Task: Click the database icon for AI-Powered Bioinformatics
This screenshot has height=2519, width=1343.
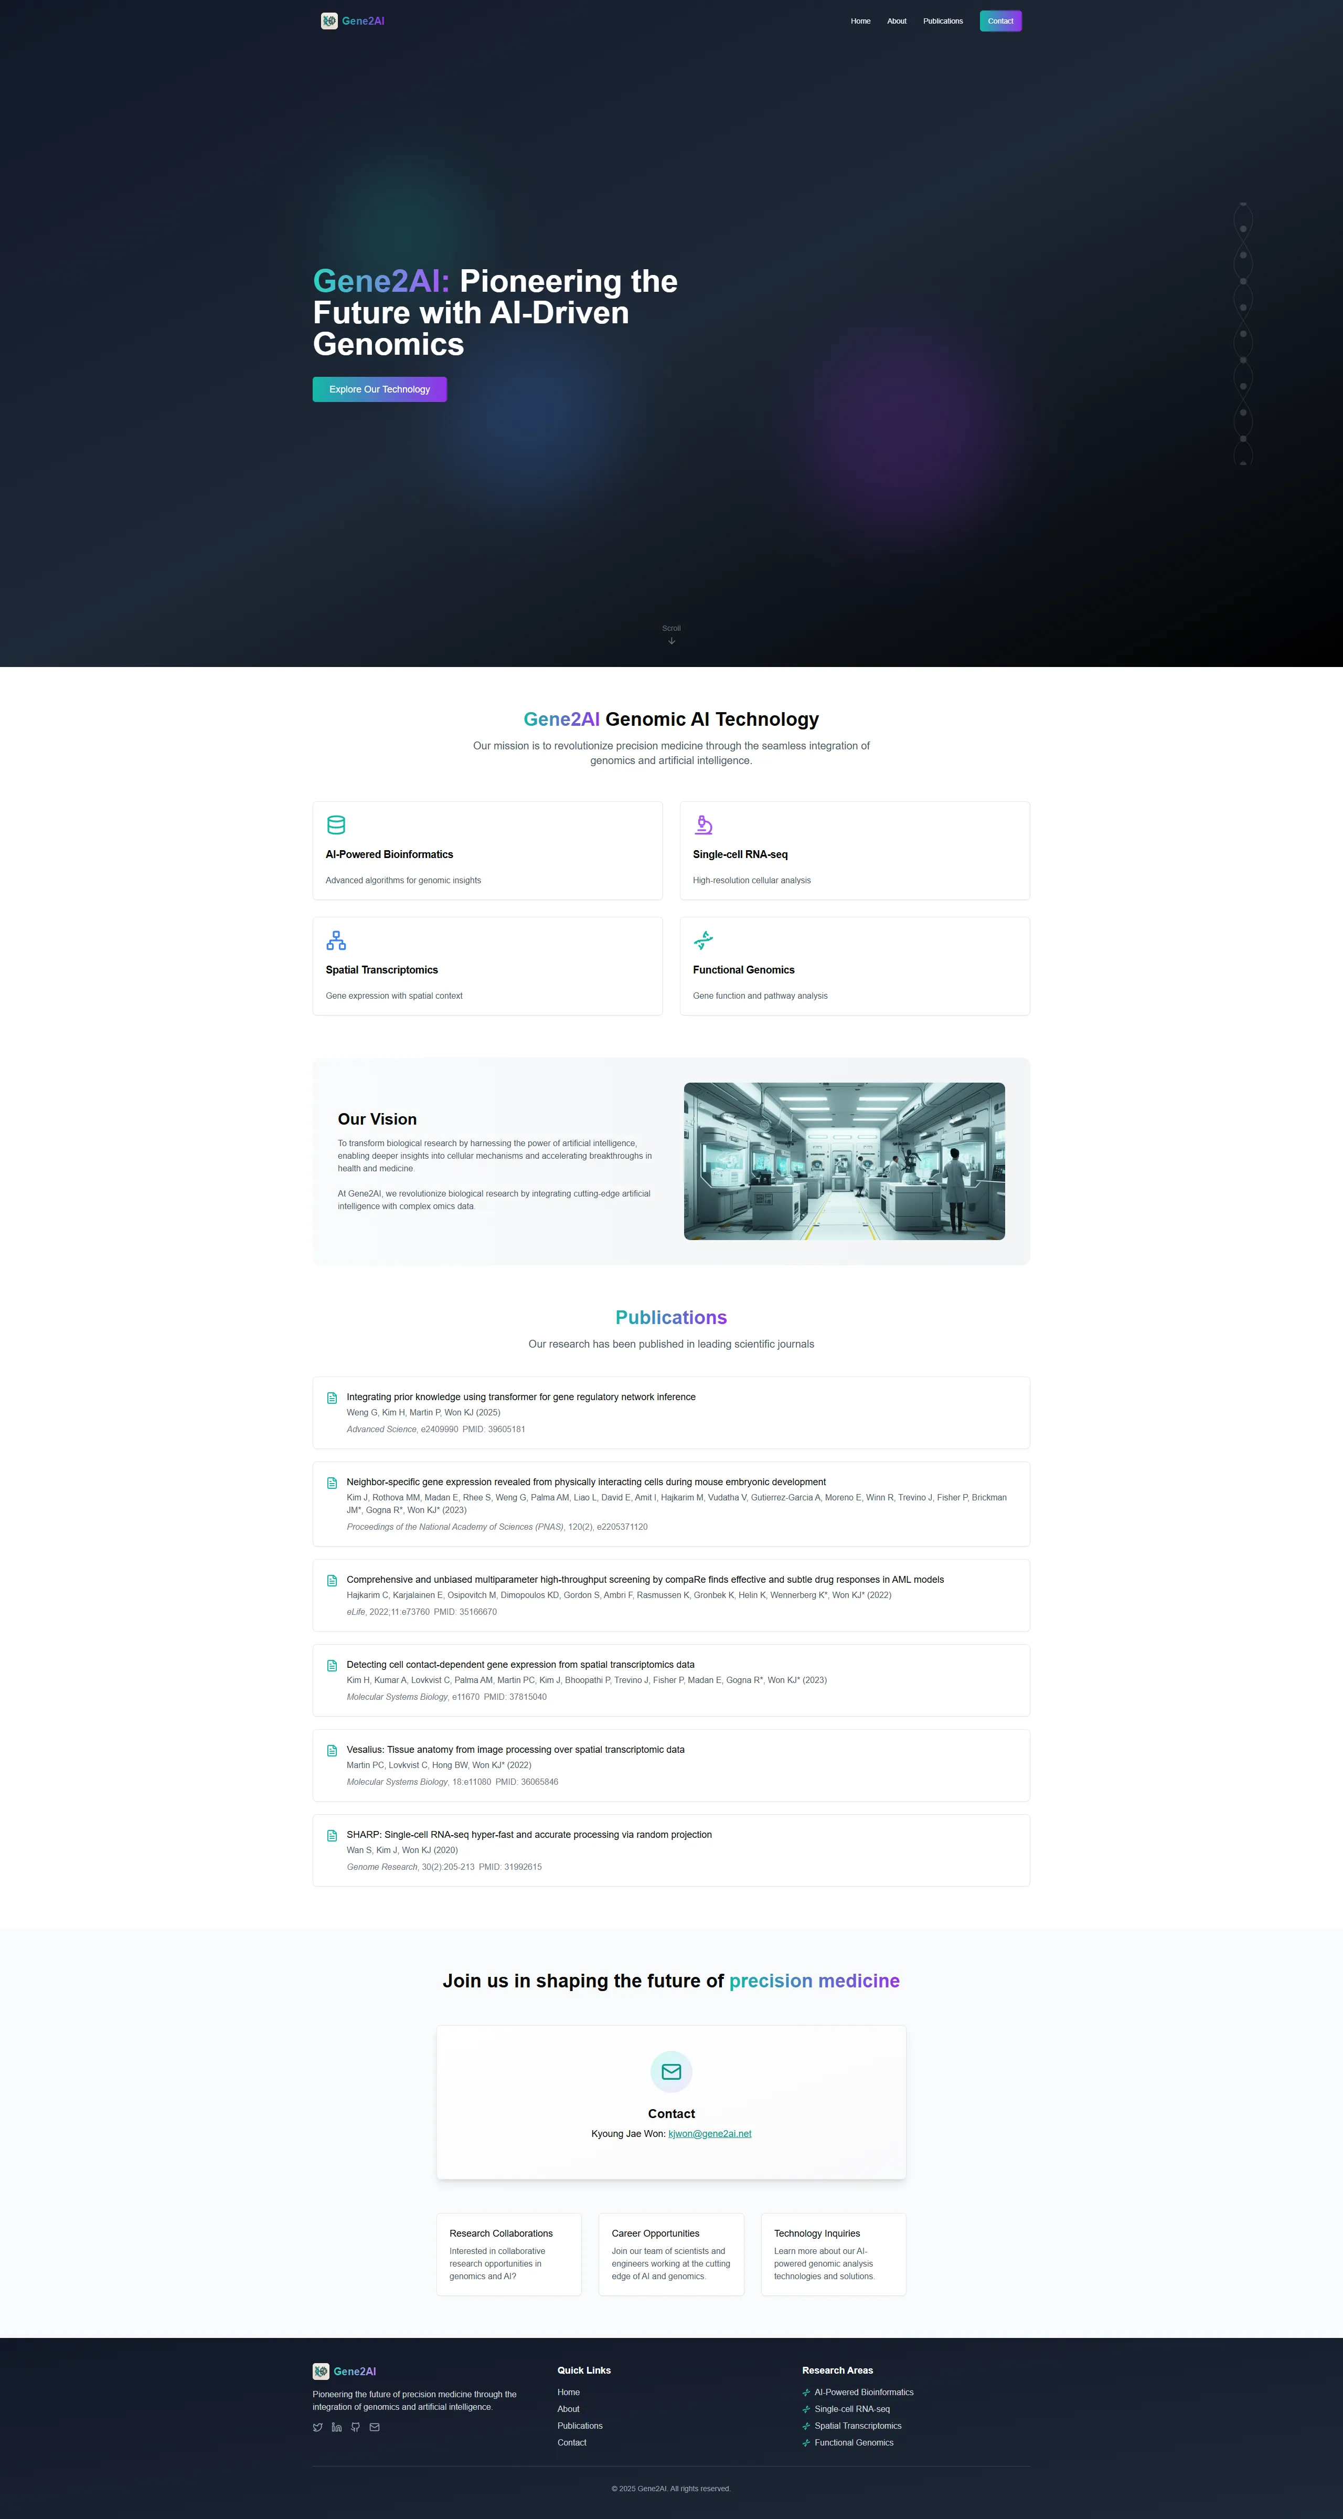Action: pyautogui.click(x=336, y=824)
